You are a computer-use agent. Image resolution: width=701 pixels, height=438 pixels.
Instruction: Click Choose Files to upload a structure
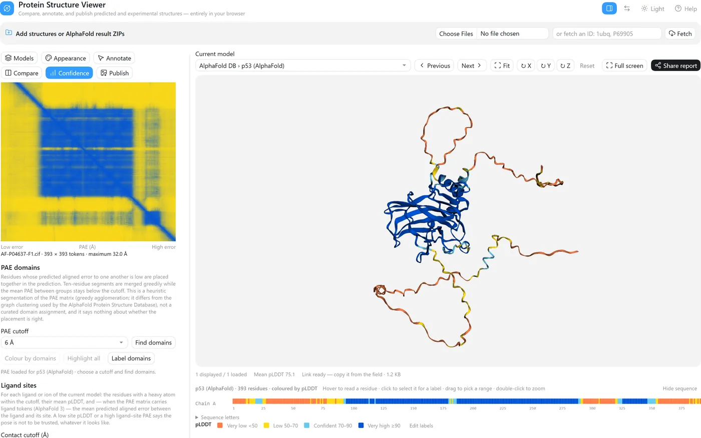tap(456, 34)
